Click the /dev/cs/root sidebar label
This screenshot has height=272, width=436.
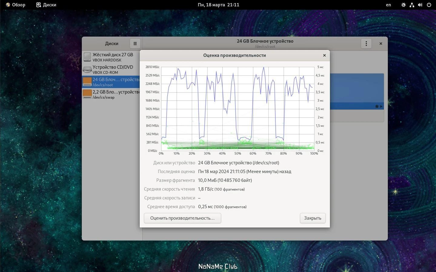[103, 85]
